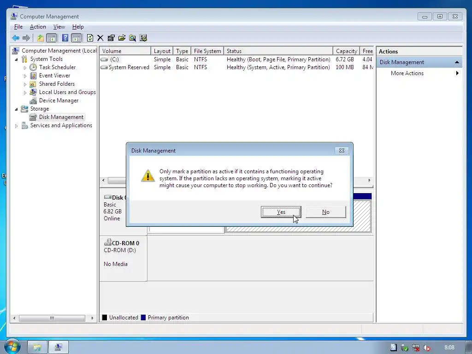Collapse the Storage tree node

(x=16, y=109)
